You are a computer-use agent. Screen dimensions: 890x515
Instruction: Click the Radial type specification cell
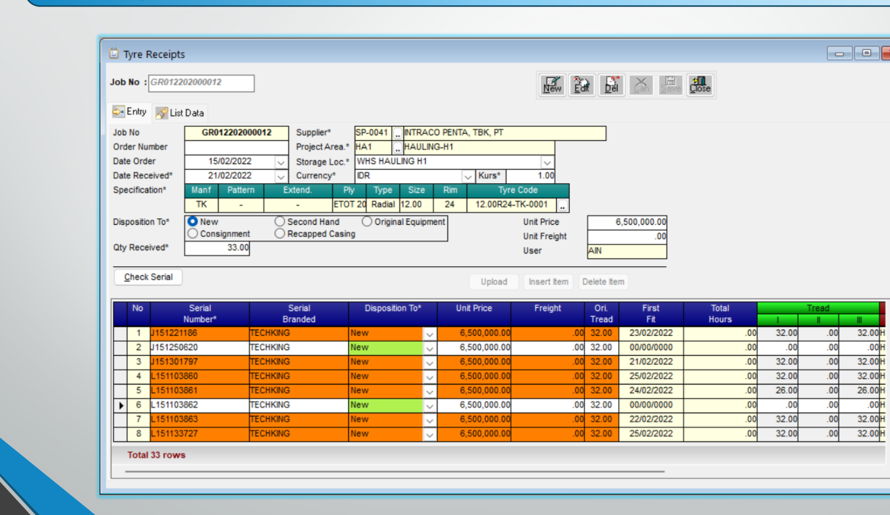(383, 205)
